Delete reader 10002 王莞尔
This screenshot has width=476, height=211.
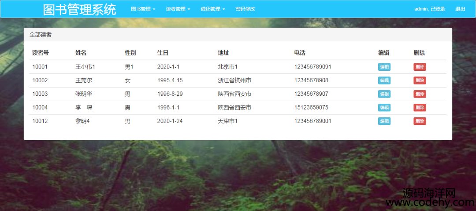click(x=420, y=80)
